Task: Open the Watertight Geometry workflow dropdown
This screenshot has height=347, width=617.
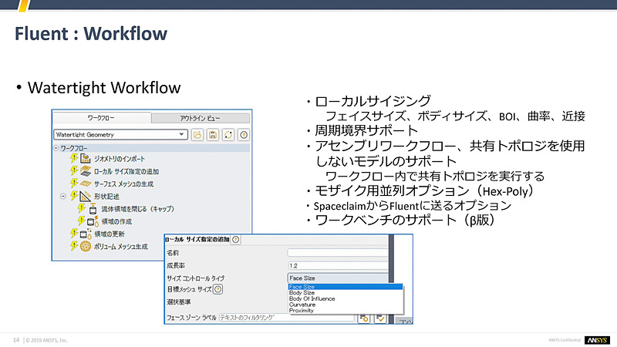Action: point(120,134)
